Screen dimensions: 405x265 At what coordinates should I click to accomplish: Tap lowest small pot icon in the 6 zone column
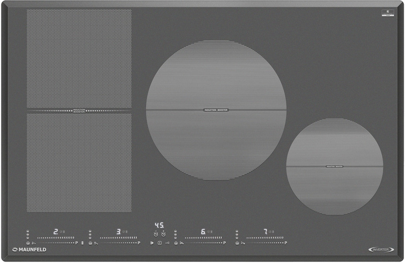tap(176, 238)
